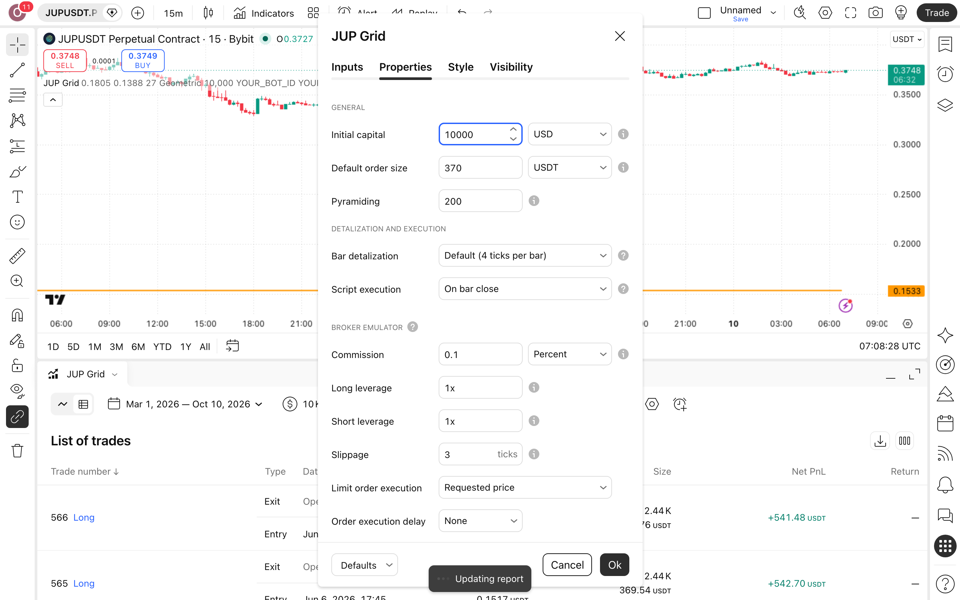Switch to the Inputs tab

tap(347, 67)
